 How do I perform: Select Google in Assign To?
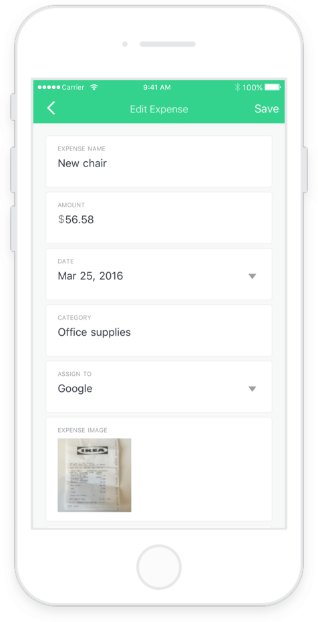pyautogui.click(x=159, y=387)
